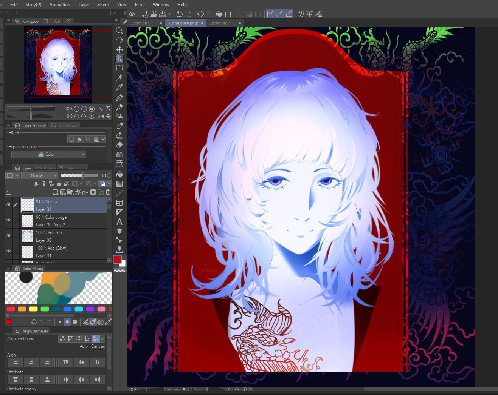
Task: Open the Filter menu
Action: click(140, 5)
